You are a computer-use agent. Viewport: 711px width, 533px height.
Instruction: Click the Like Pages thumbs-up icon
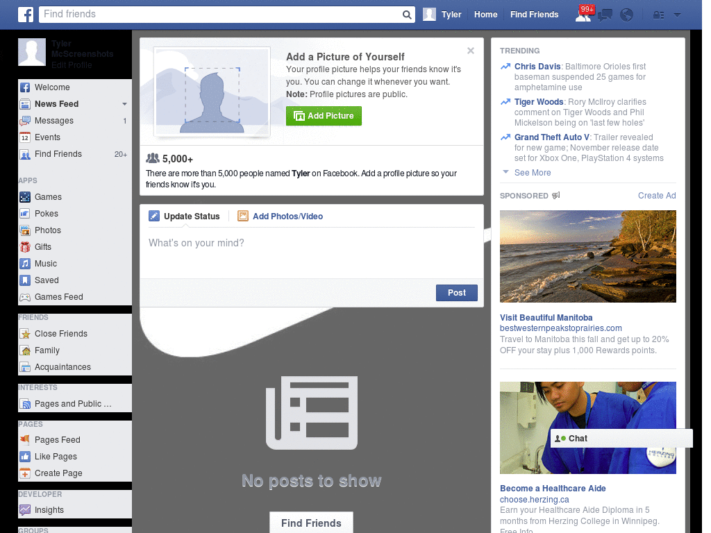click(25, 457)
